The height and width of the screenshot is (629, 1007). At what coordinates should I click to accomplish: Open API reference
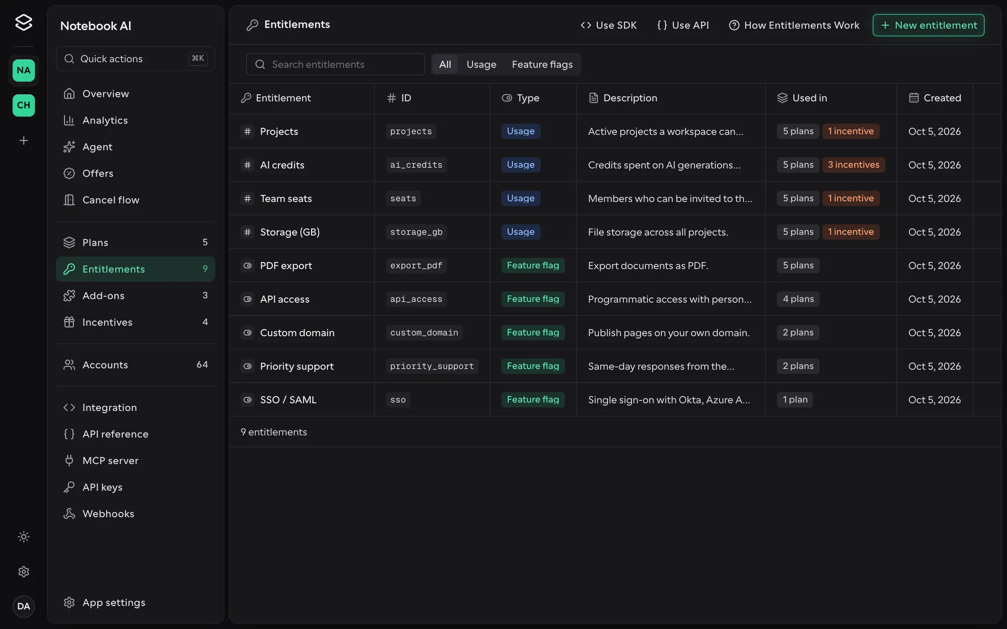pos(135,434)
